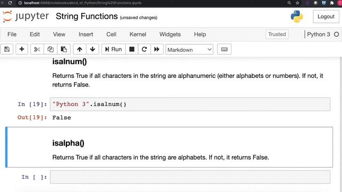Viewport: 342px width, 192px height.
Task: Click the Out[19] prompt label
Action: [x=32, y=117]
